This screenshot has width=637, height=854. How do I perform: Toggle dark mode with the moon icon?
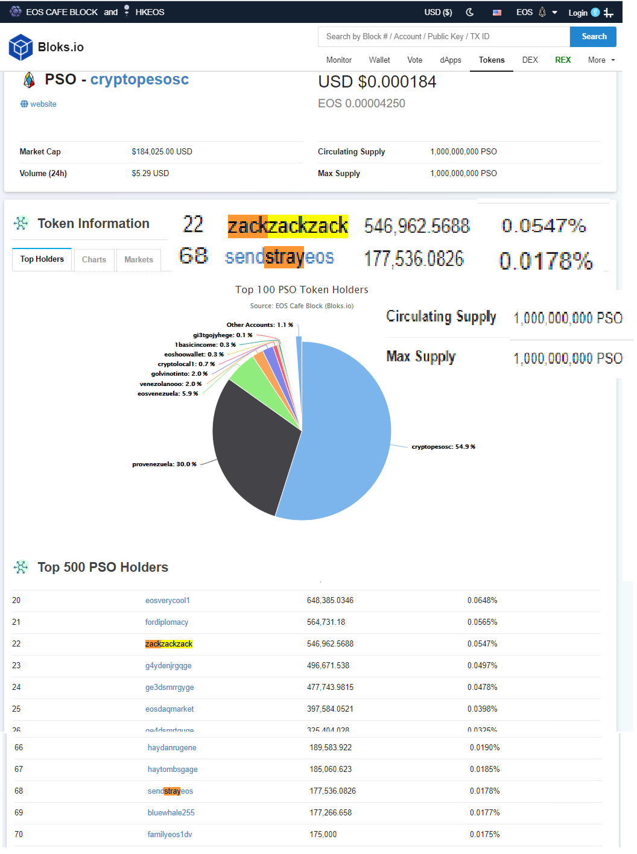470,12
